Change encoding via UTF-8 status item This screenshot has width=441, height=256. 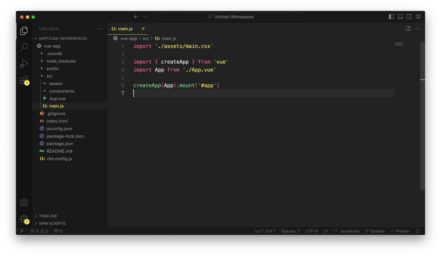point(311,231)
